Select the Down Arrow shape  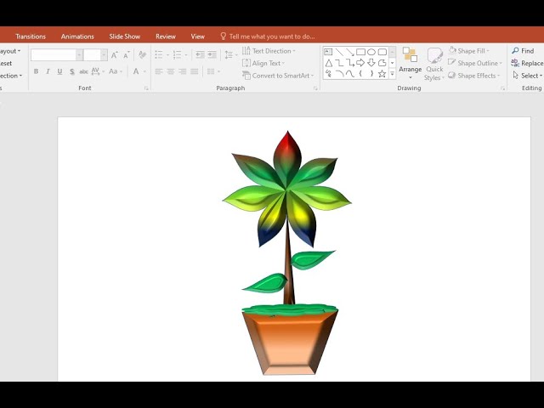pos(371,63)
